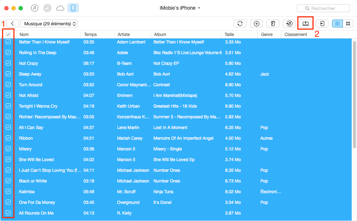357x221 pixels.
Task: Click the album I Am Marshall(Mixtape)
Action: [175, 96]
